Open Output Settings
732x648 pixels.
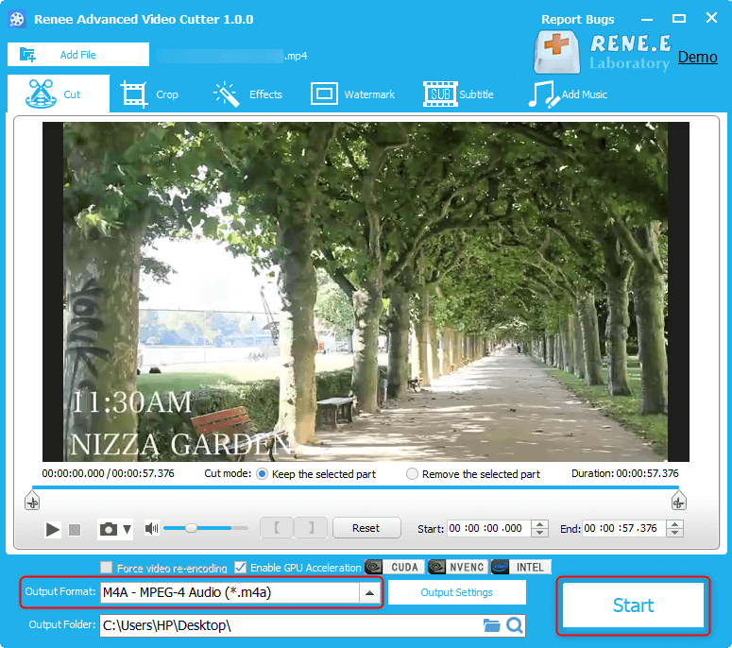[x=456, y=592]
